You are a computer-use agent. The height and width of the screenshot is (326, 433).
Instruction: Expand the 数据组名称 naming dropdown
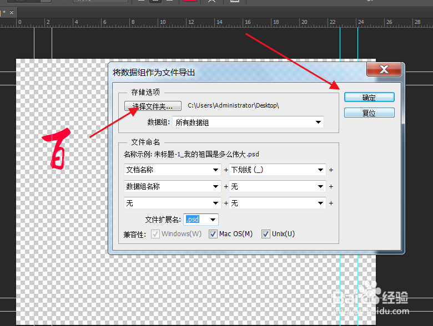coord(172,186)
